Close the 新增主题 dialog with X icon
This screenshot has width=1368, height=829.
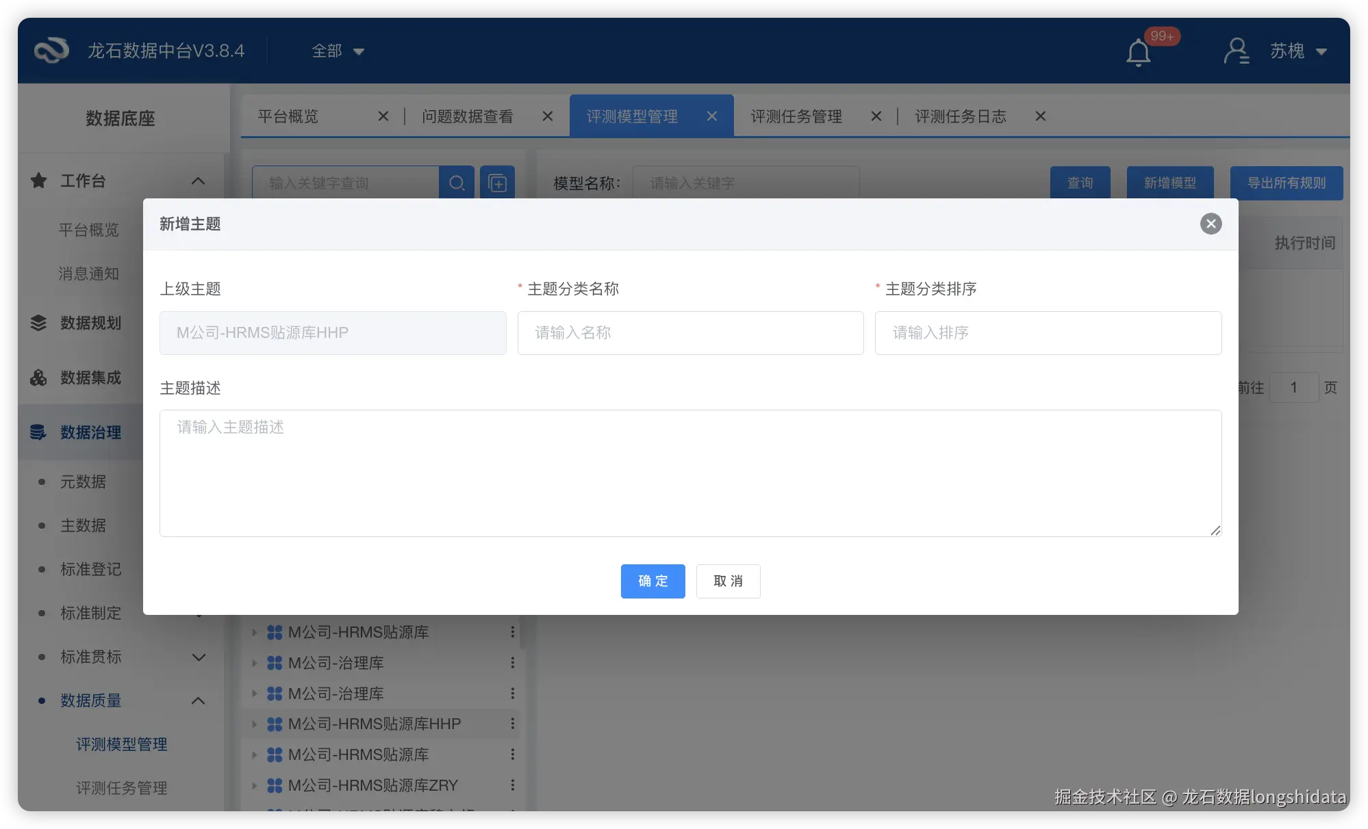[x=1211, y=224]
